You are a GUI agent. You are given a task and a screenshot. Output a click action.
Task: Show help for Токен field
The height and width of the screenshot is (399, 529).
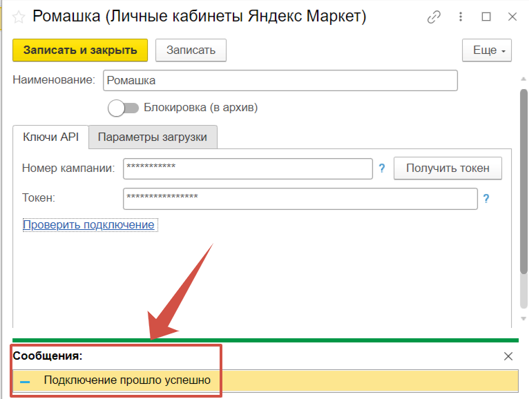tap(486, 199)
